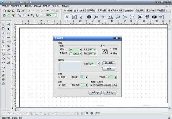
Task: Click the white page color swatch
Action: [x=71, y=54]
